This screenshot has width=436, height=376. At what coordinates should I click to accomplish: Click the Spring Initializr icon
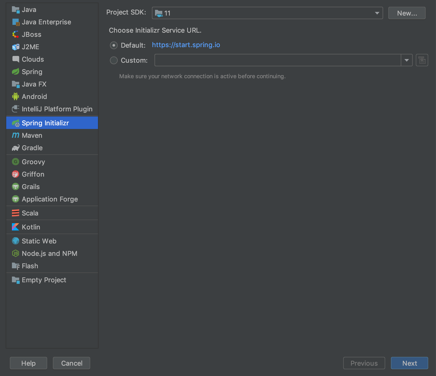pos(16,123)
